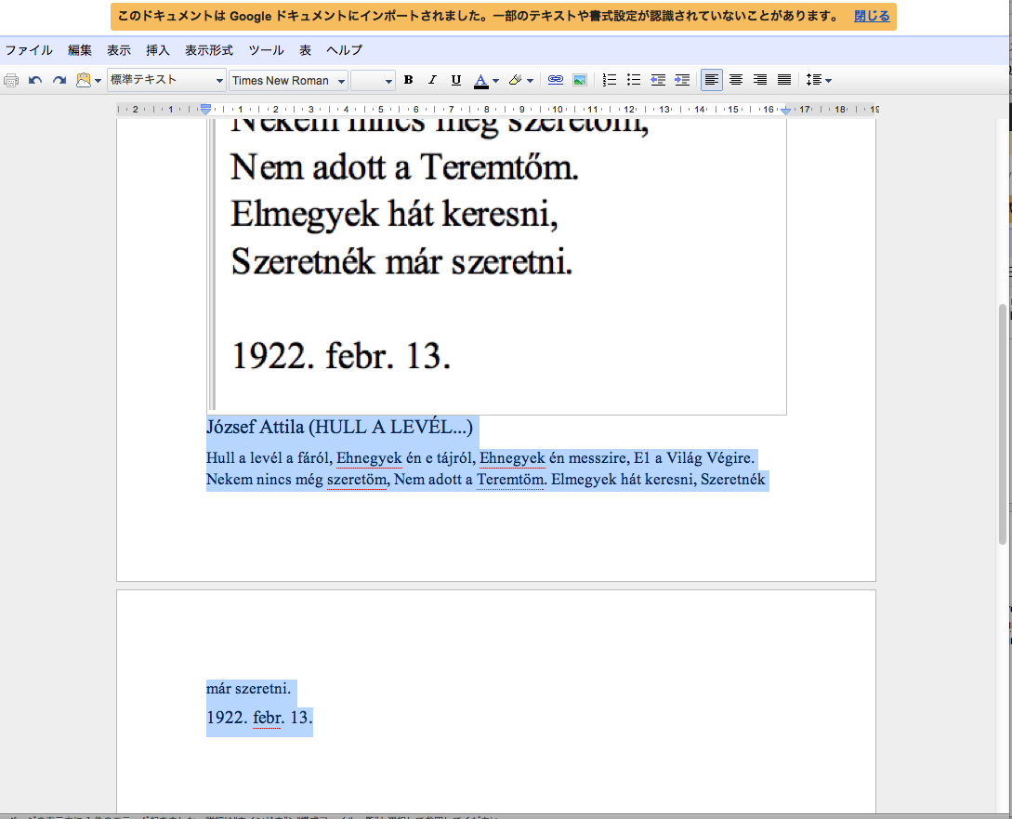Image resolution: width=1012 pixels, height=819 pixels.
Task: Open the font size dropdown
Action: 373,81
